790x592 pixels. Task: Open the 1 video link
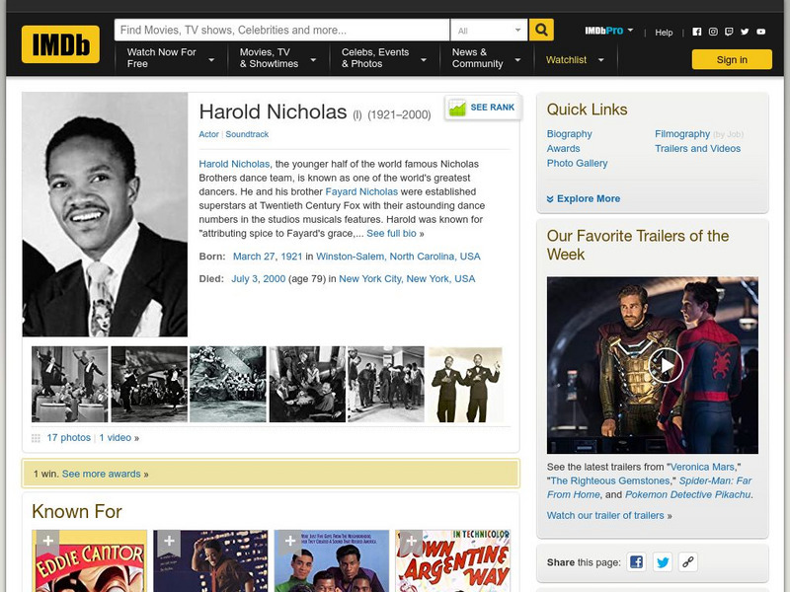[x=115, y=438]
